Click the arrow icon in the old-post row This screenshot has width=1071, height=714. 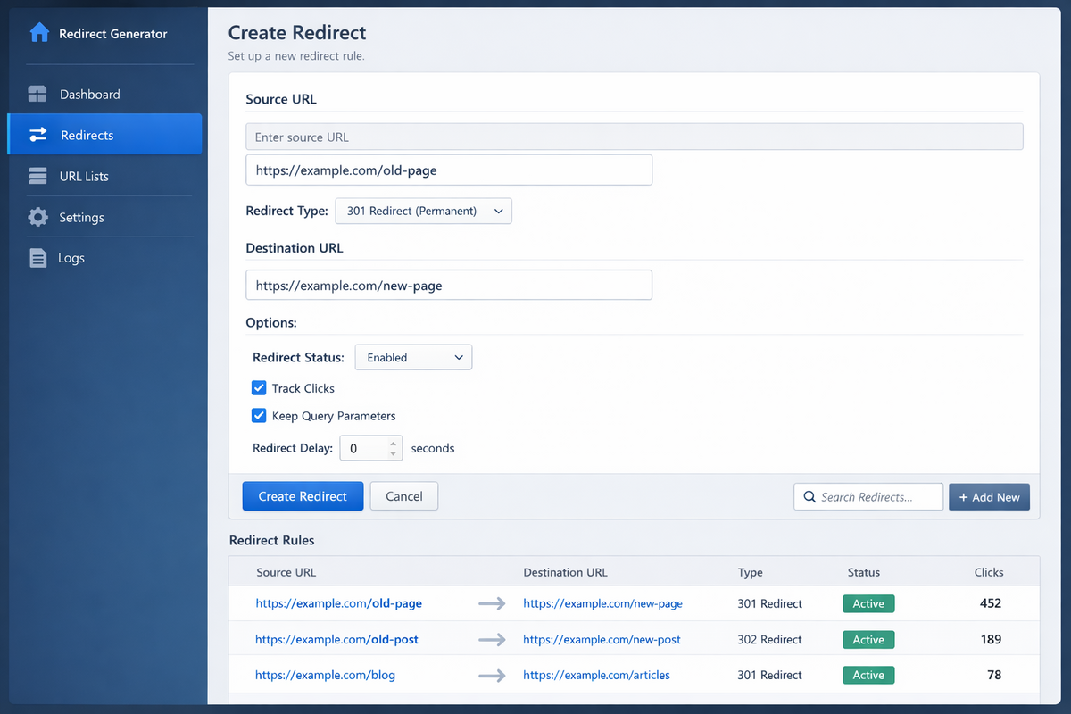(x=492, y=640)
